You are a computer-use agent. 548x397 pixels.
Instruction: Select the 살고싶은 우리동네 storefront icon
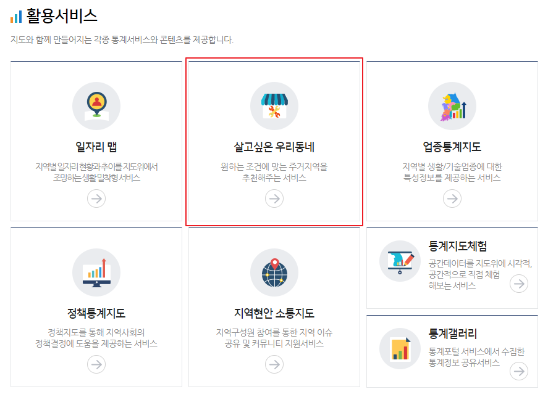tap(274, 106)
